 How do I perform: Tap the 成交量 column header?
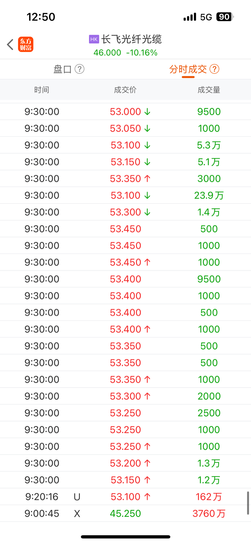click(x=209, y=90)
